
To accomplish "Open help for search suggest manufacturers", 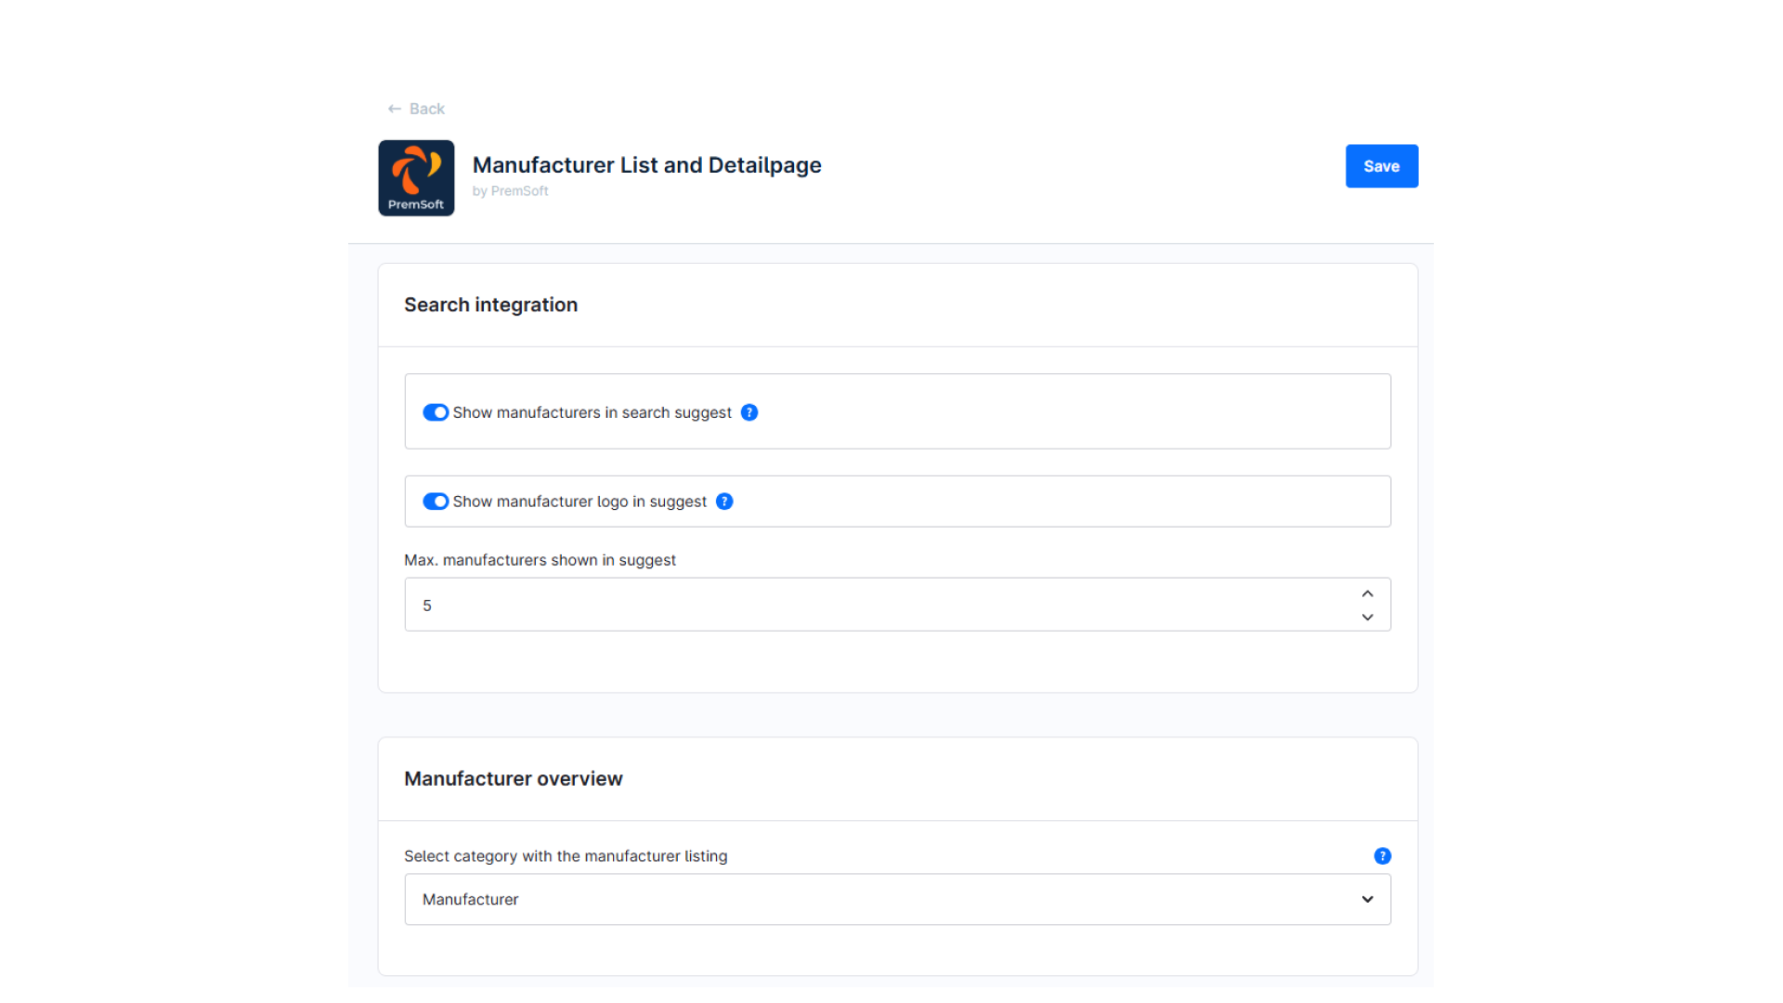I will (x=749, y=412).
